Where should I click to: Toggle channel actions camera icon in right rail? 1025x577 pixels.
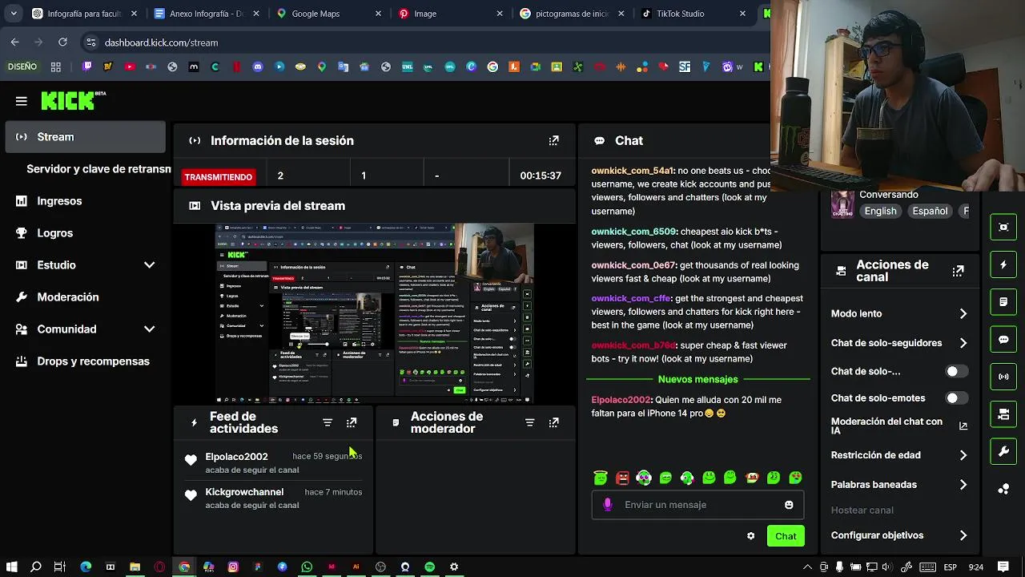coord(1003,414)
